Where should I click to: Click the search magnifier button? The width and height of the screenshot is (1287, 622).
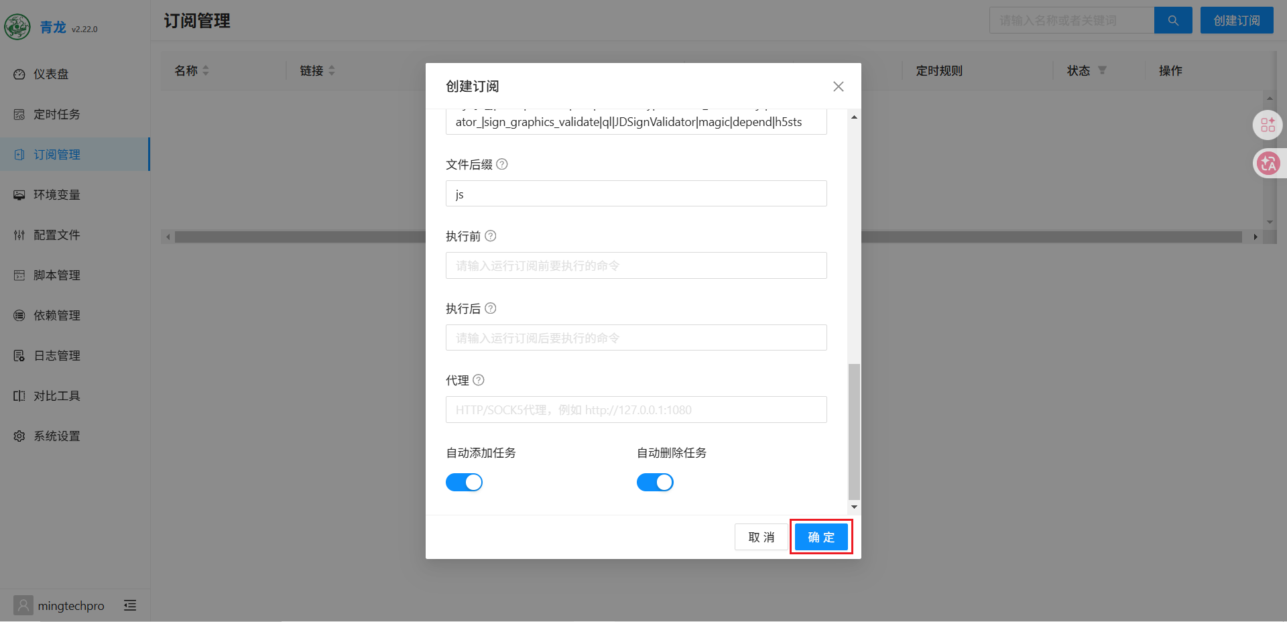(1173, 20)
